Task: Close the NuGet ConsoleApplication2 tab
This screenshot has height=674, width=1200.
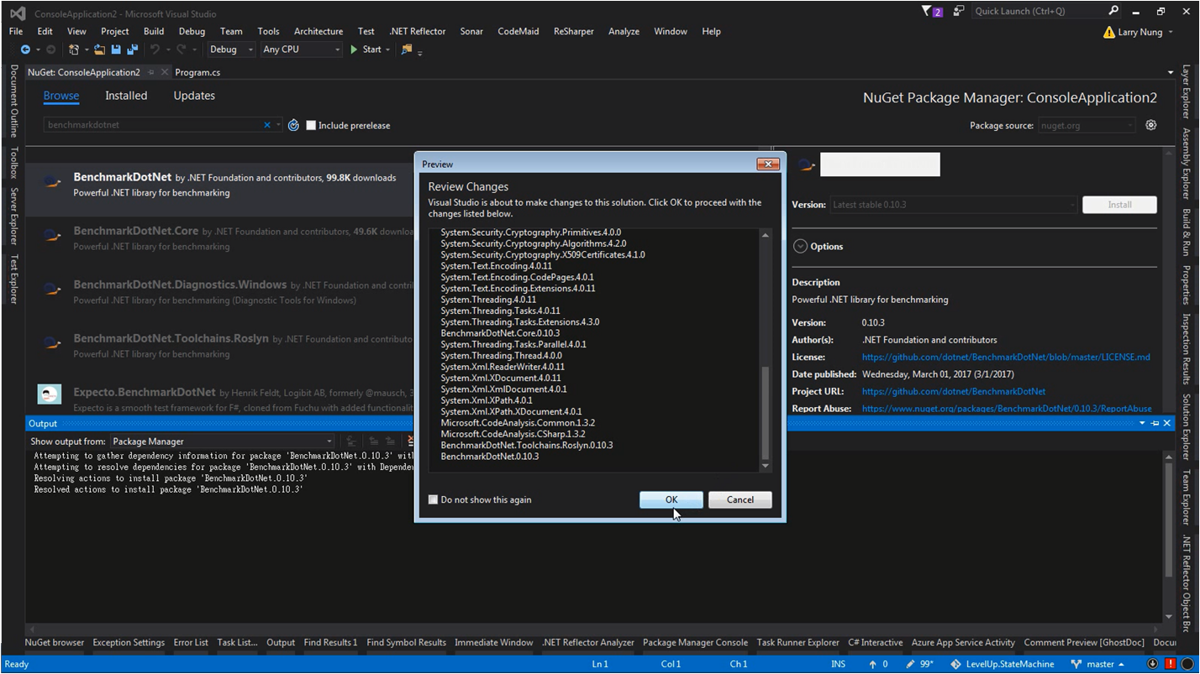Action: click(166, 72)
